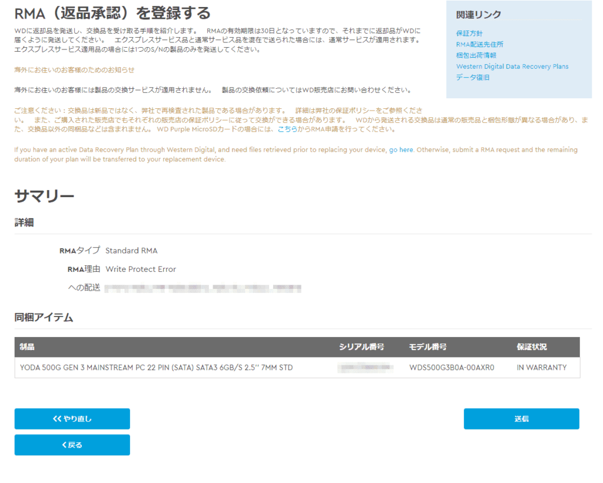The height and width of the screenshot is (483, 603).
Task: Open the 保証方針 link
Action: (469, 34)
